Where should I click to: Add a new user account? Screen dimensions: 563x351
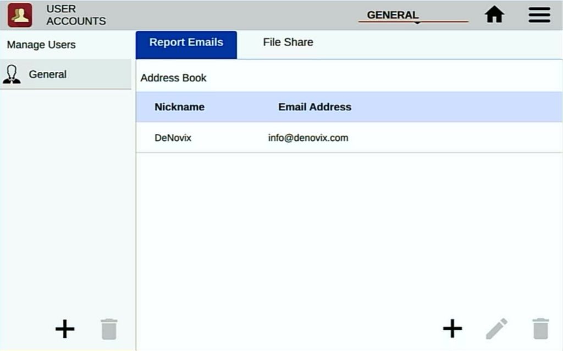click(65, 329)
